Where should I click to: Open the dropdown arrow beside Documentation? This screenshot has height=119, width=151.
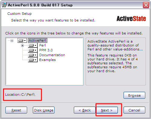(x=35, y=55)
